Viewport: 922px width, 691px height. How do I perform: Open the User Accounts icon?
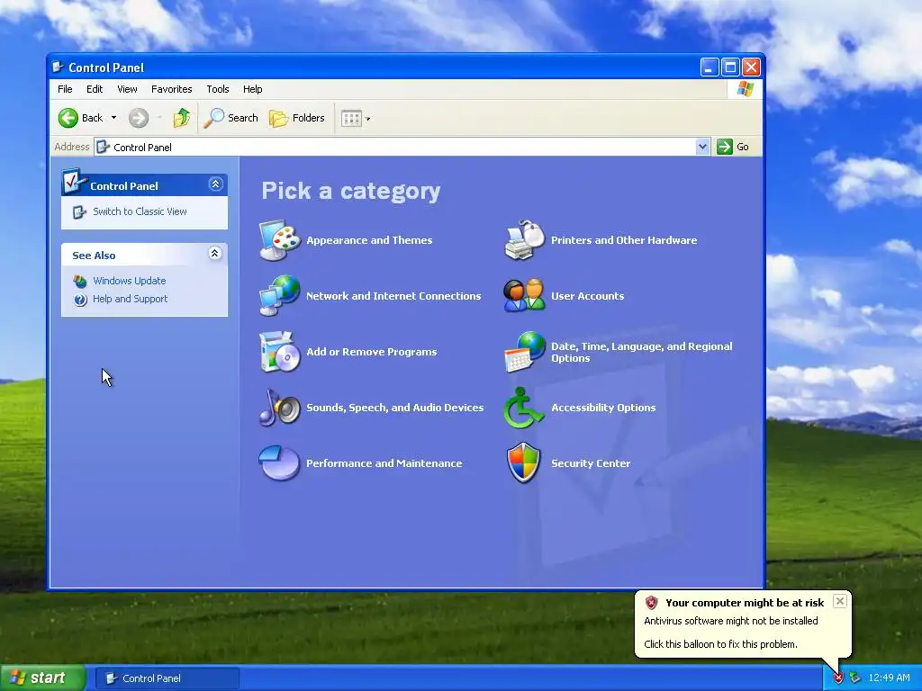(x=525, y=295)
